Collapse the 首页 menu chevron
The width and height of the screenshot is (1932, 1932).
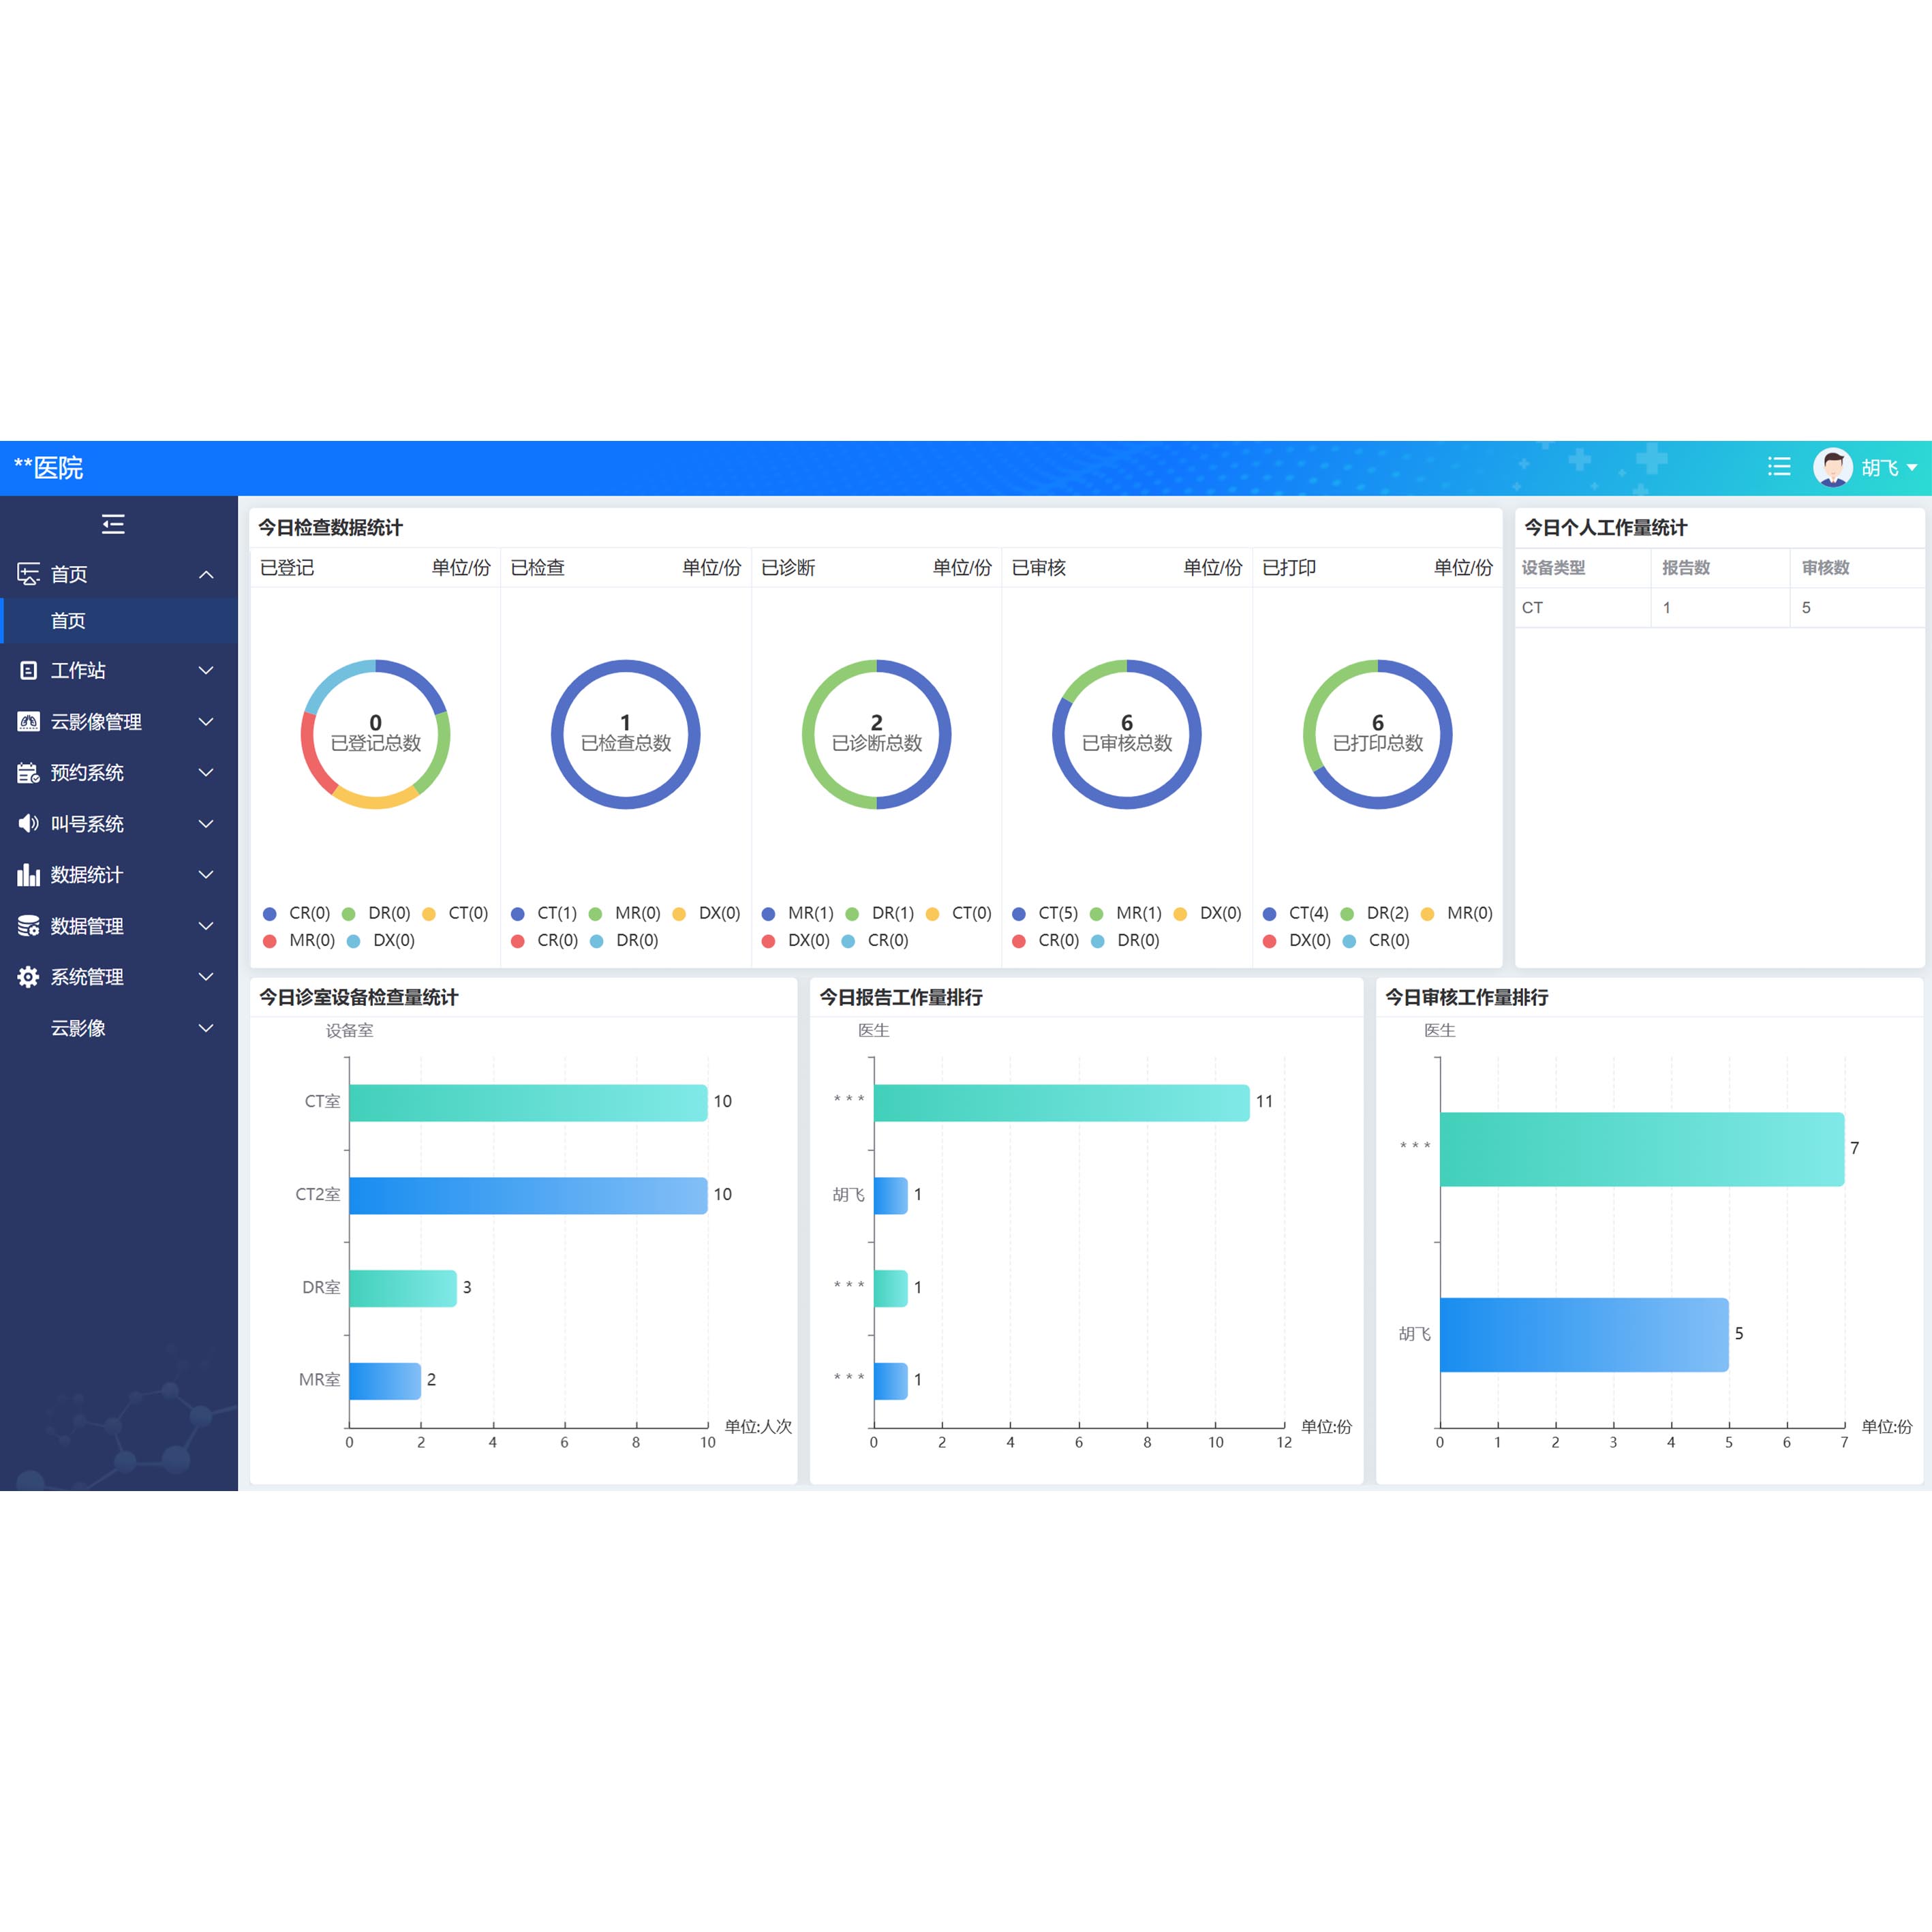206,574
